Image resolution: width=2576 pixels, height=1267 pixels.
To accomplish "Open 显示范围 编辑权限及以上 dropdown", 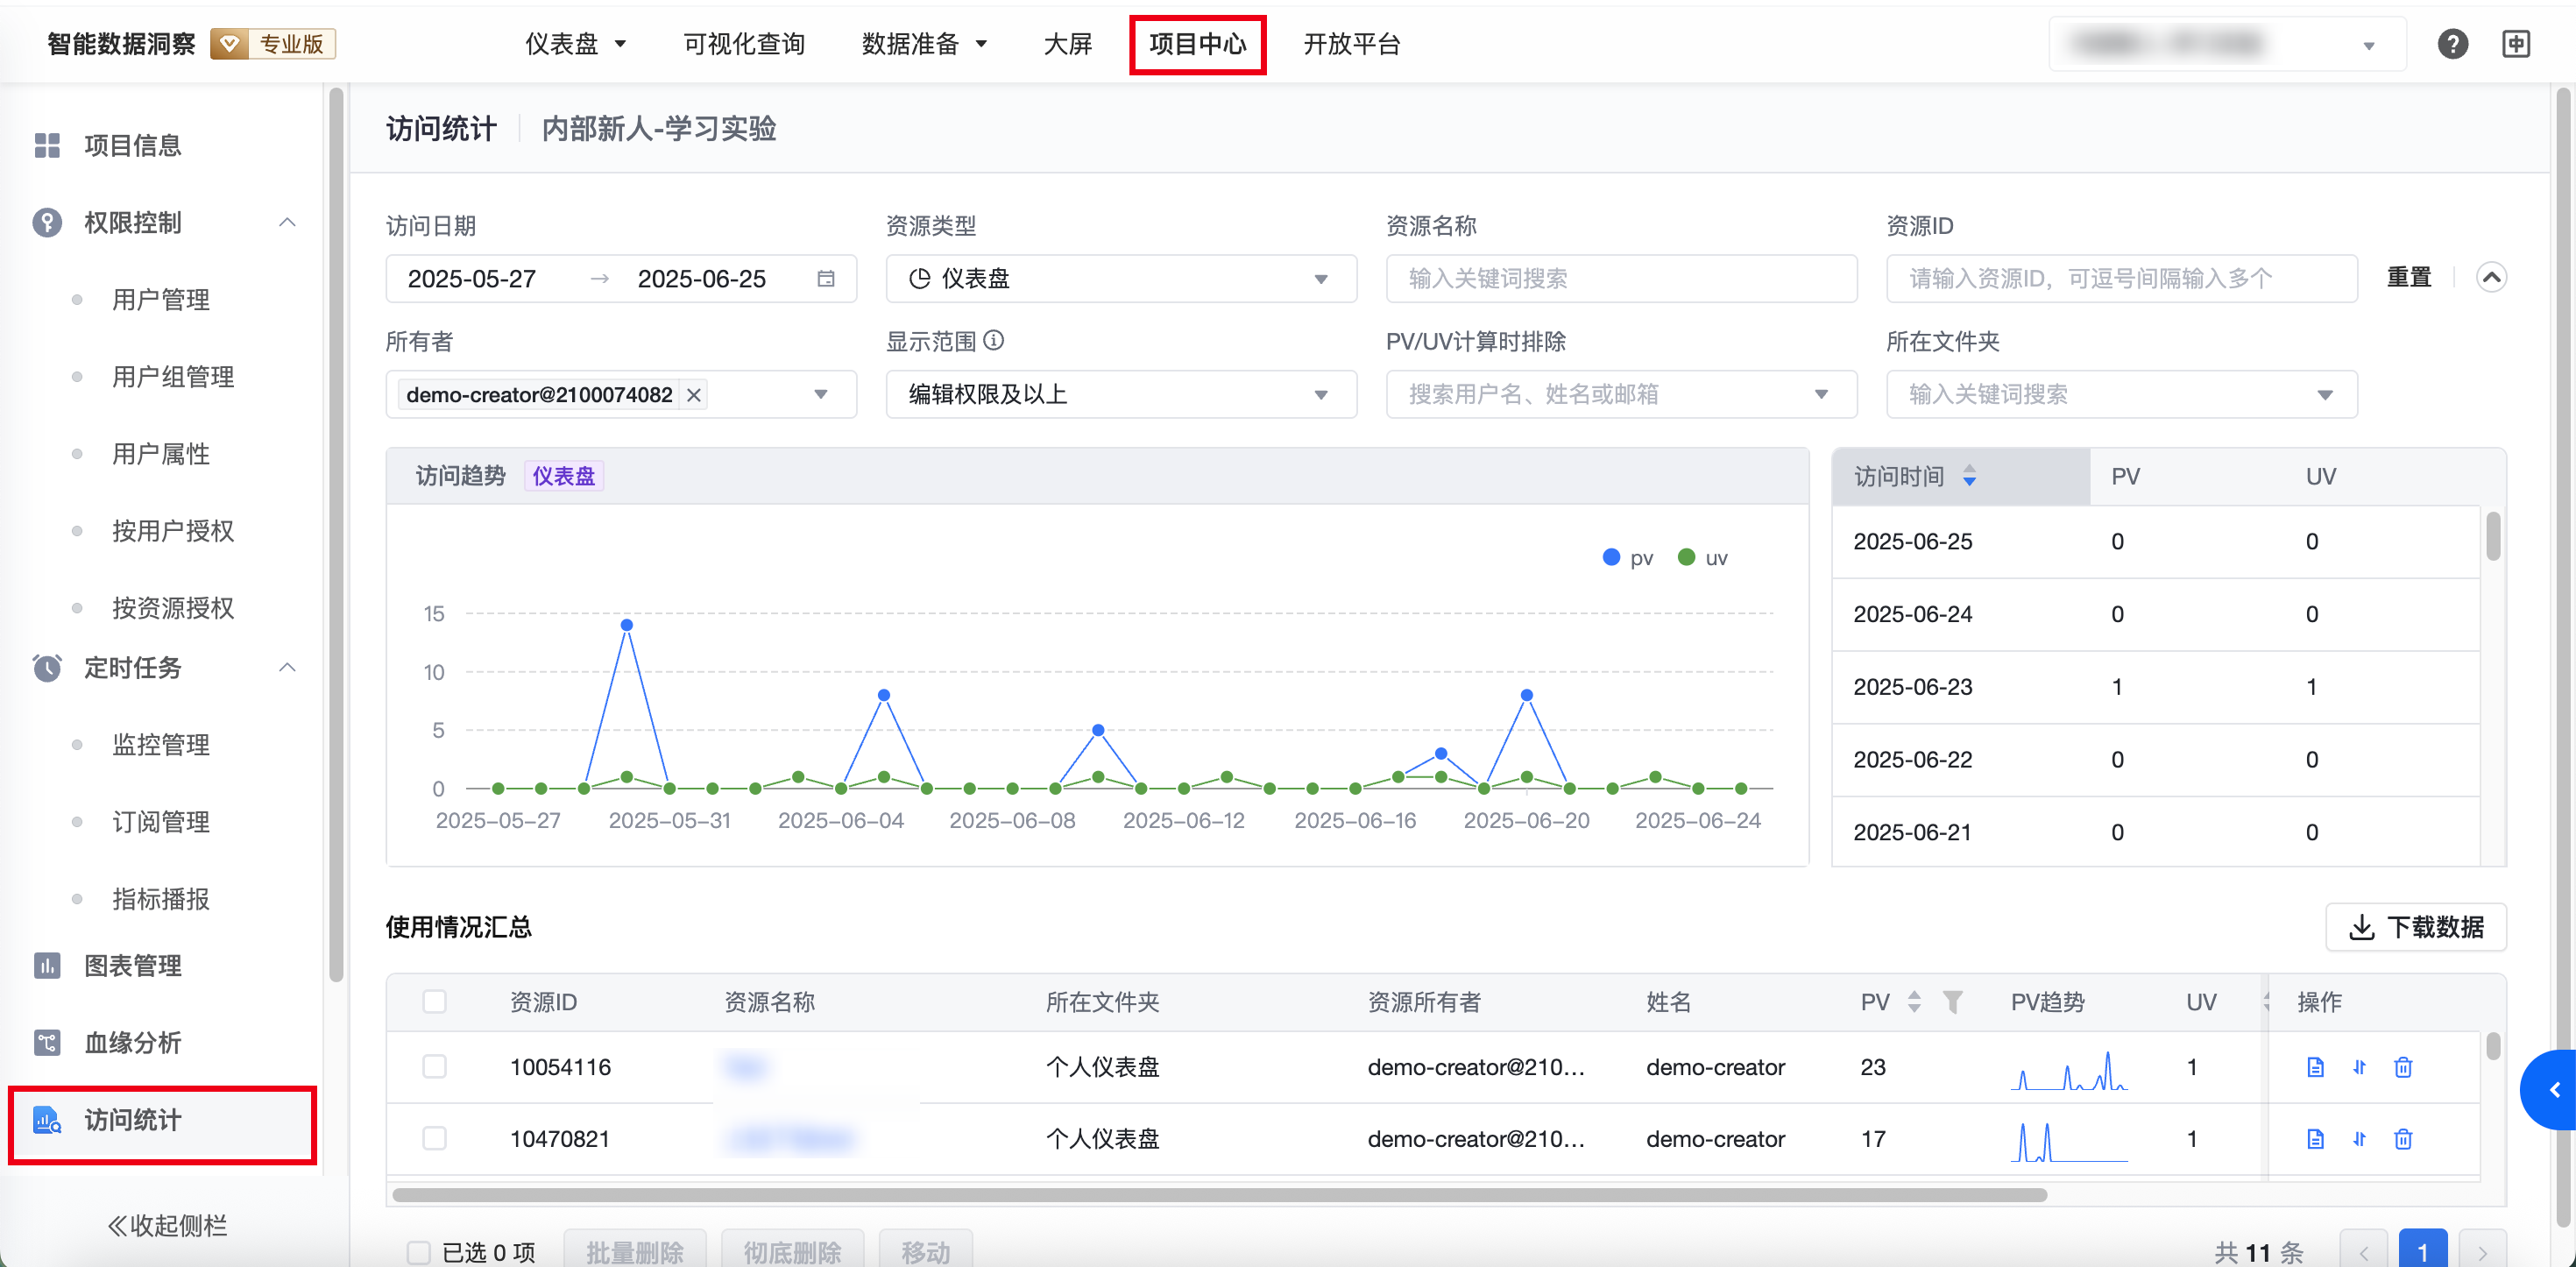I will [1121, 395].
